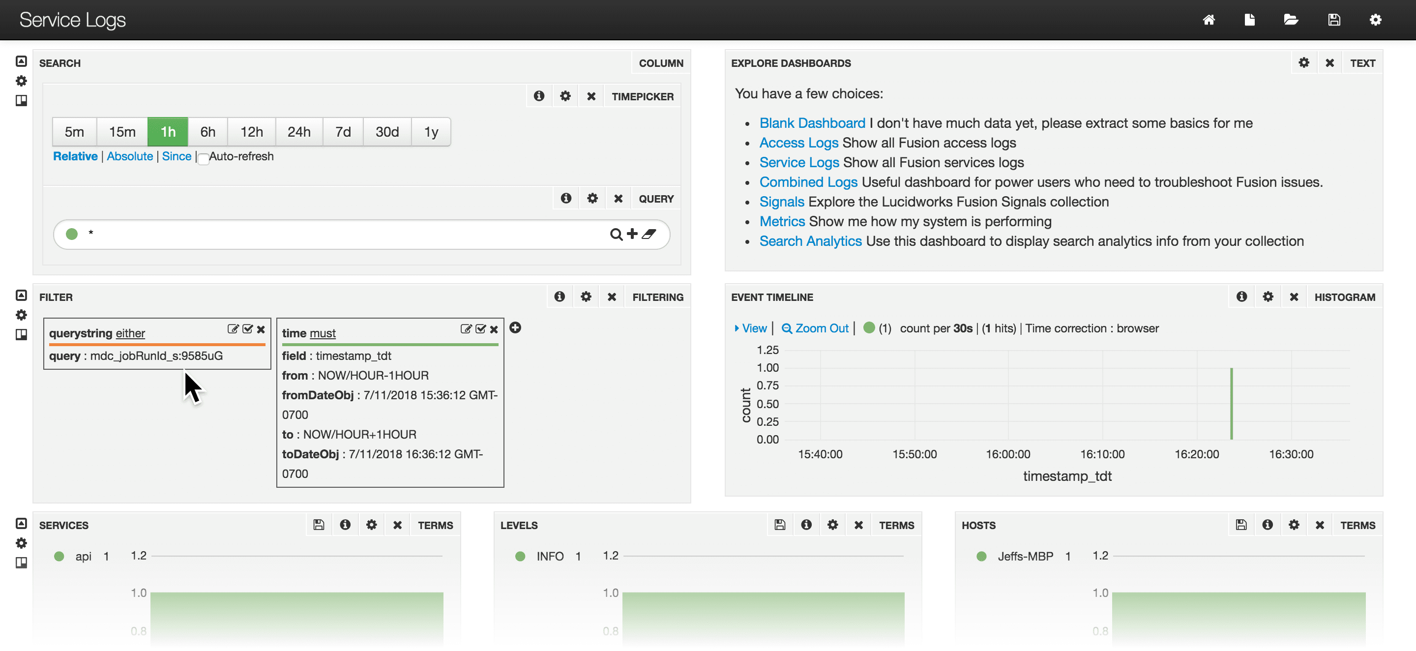Show Query panel info icon
Image resolution: width=1416 pixels, height=651 pixels.
pos(565,198)
